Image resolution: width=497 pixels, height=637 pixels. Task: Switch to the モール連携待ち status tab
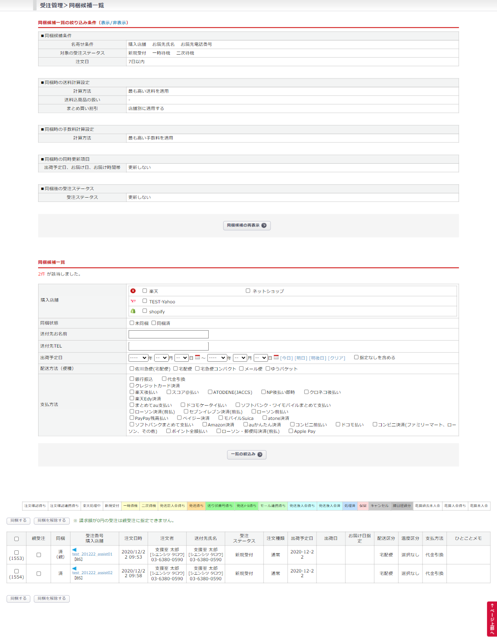[x=273, y=506]
